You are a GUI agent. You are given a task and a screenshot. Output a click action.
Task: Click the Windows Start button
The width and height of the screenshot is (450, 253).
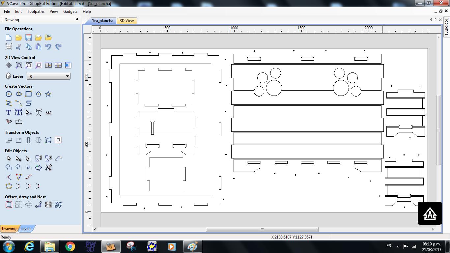[x=9, y=246]
